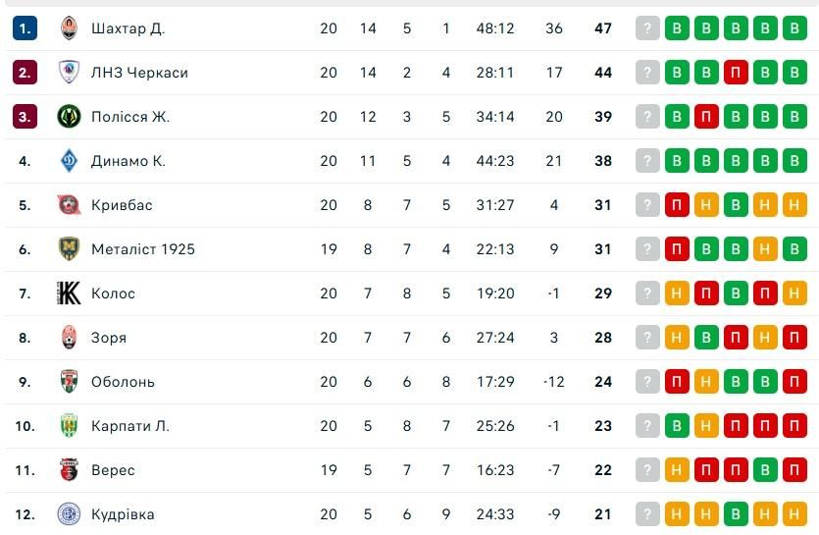Viewport: 819px width, 535px height.
Task: Click the position 1 rank badge
Action: pos(25,28)
